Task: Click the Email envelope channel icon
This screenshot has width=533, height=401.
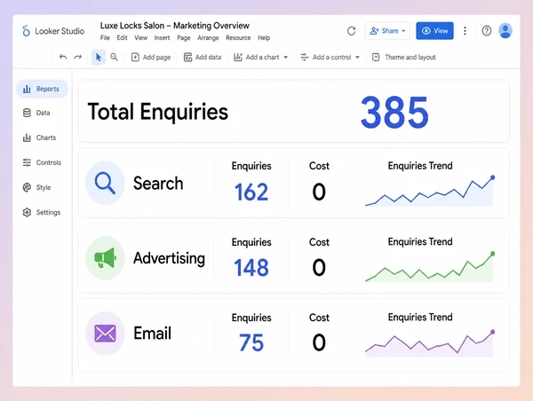Action: [105, 333]
